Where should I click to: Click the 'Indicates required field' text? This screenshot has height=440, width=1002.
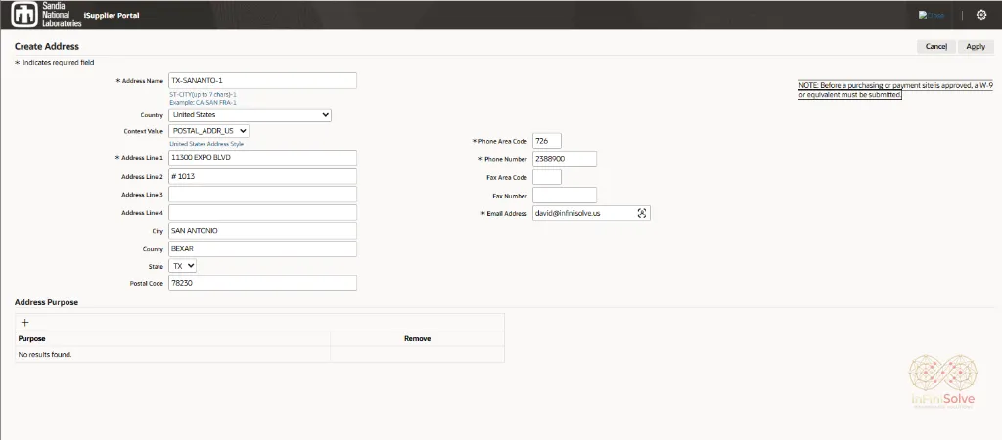pyautogui.click(x=59, y=63)
